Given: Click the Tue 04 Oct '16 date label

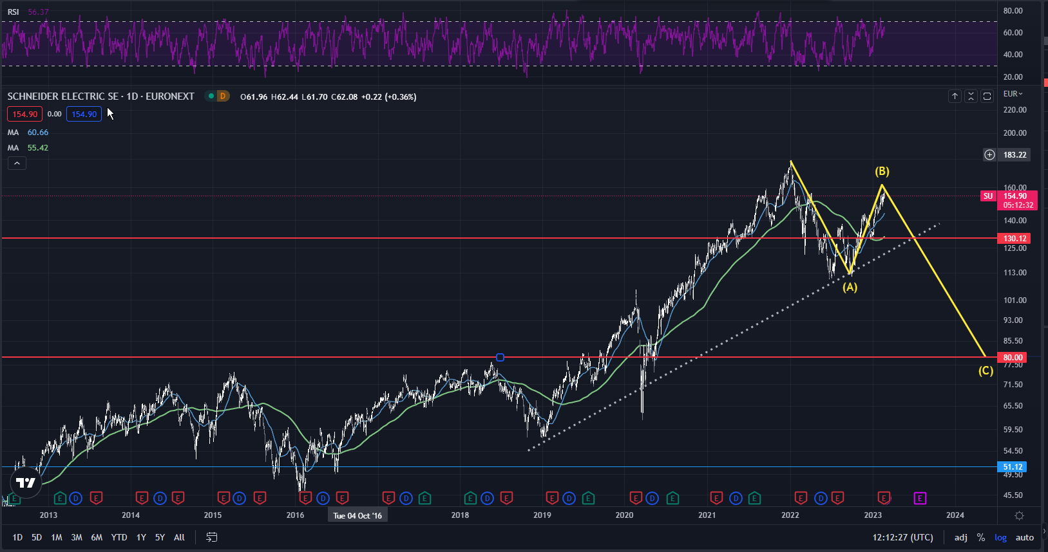Looking at the screenshot, I should [357, 515].
